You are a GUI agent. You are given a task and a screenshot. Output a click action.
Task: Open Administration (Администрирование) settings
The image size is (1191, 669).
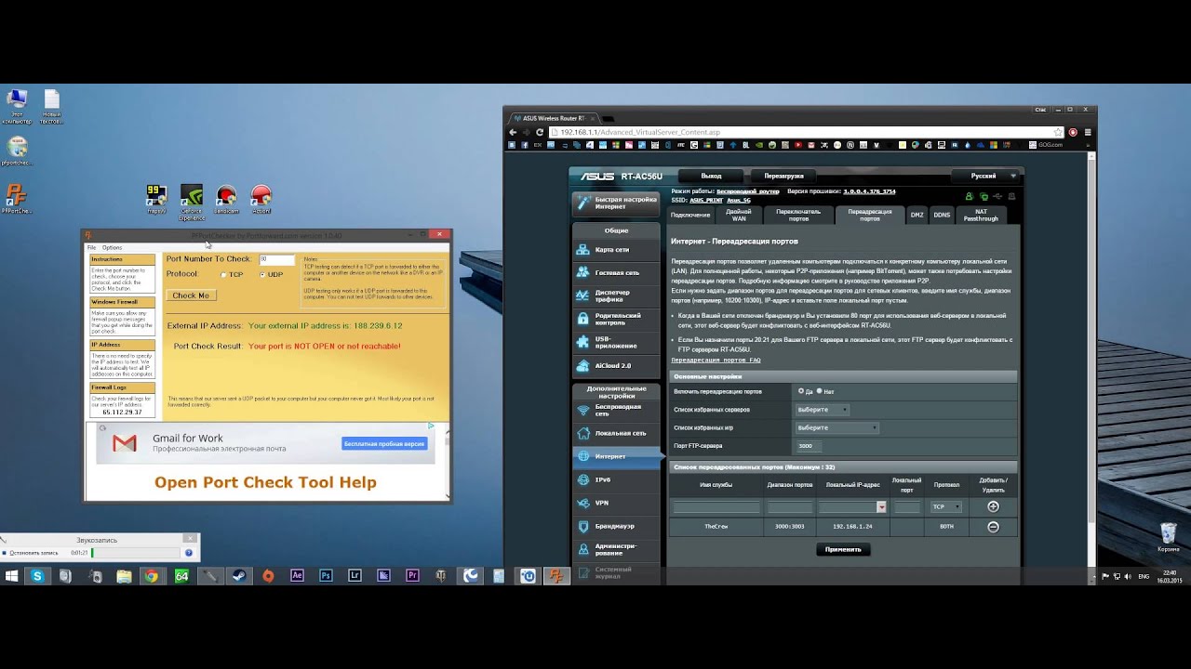point(616,549)
